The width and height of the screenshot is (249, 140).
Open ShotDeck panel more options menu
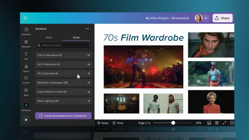[x=87, y=29]
